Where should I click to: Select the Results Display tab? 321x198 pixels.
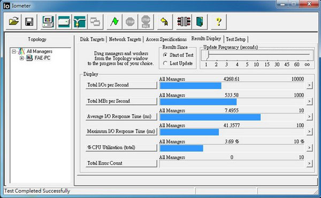(x=206, y=39)
